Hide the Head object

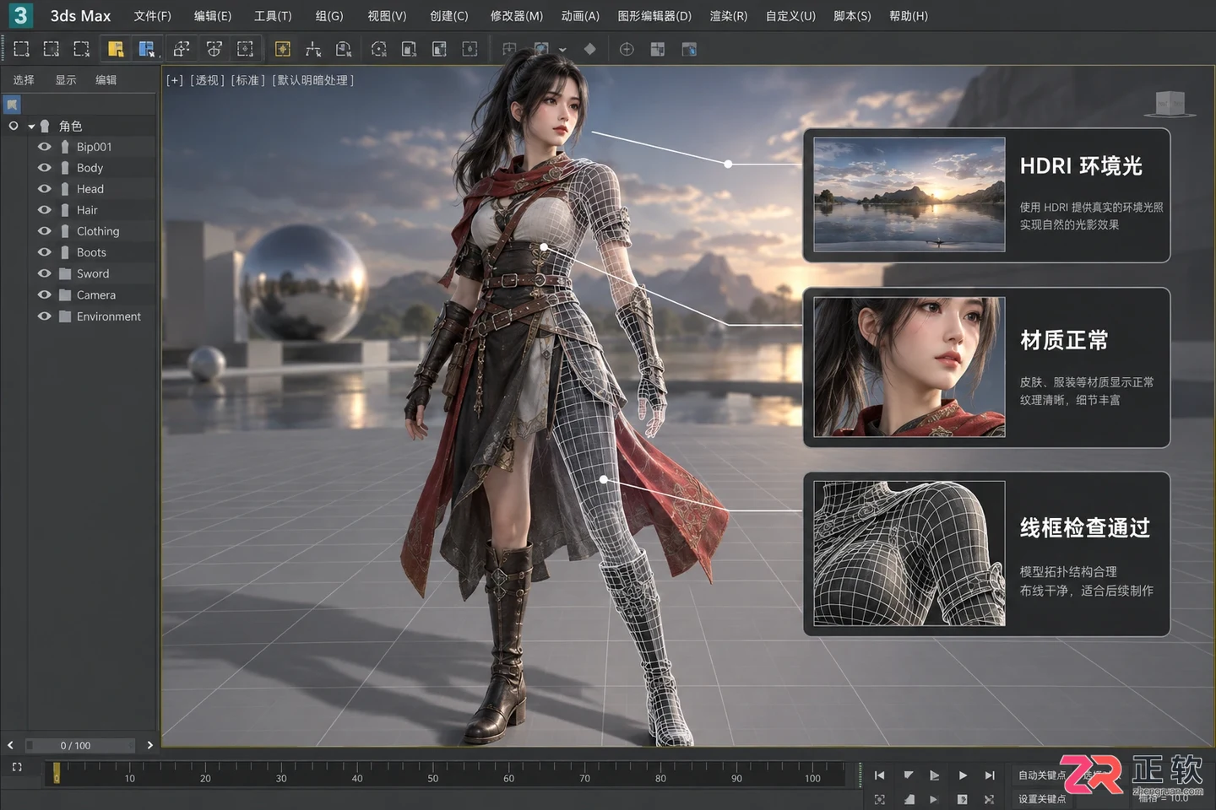click(45, 188)
